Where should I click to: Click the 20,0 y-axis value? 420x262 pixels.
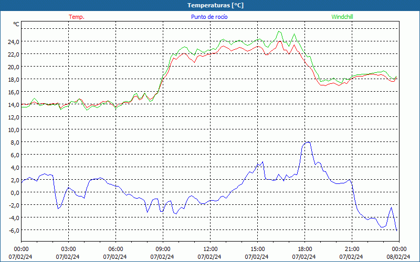(14, 67)
